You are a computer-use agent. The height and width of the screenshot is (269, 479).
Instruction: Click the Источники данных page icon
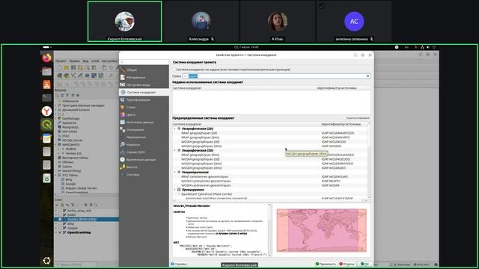[x=123, y=122]
